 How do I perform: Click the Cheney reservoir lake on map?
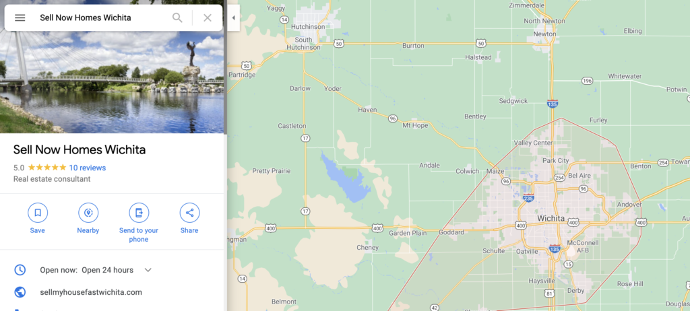click(x=344, y=178)
